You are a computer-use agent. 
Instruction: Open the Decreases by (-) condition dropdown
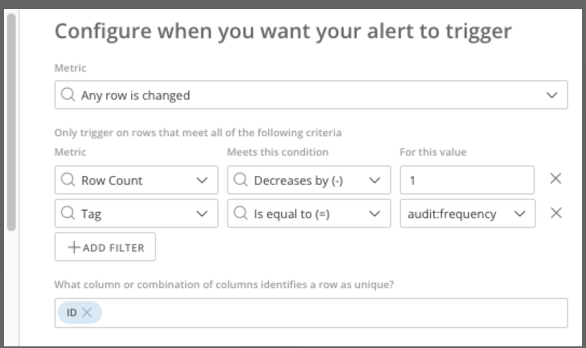point(374,180)
